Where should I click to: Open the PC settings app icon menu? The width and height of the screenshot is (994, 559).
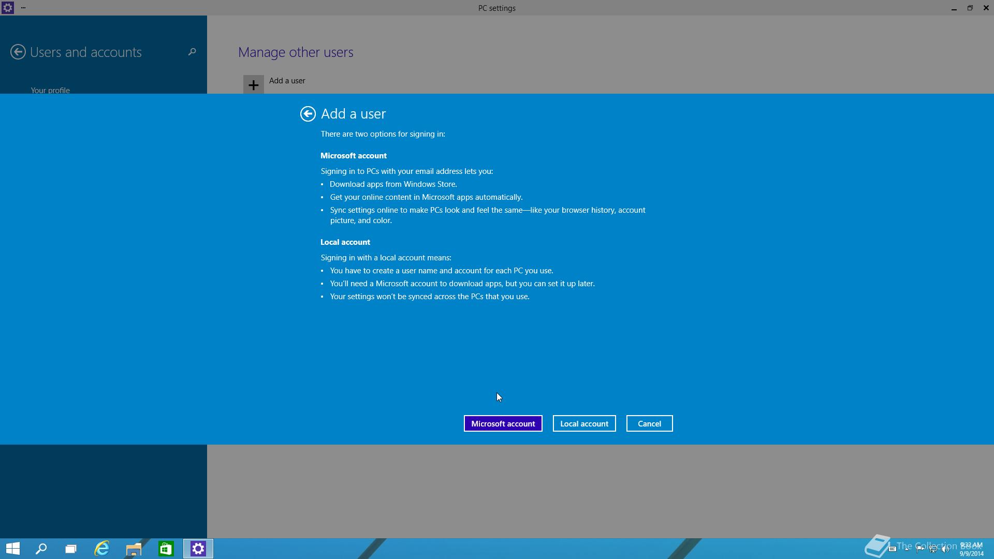click(x=8, y=8)
